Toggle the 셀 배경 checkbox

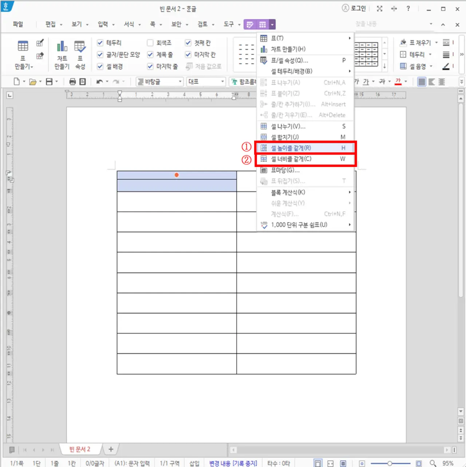pos(100,66)
